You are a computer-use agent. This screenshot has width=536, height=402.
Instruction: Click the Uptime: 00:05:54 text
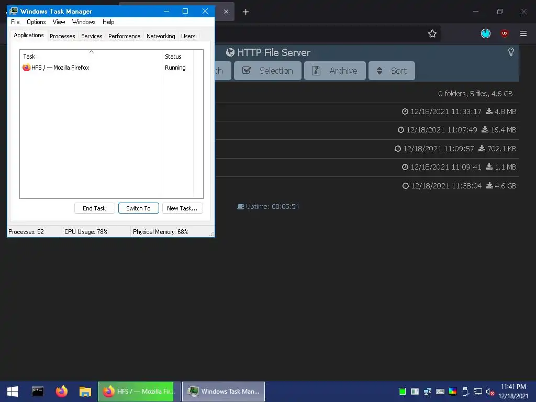point(272,206)
